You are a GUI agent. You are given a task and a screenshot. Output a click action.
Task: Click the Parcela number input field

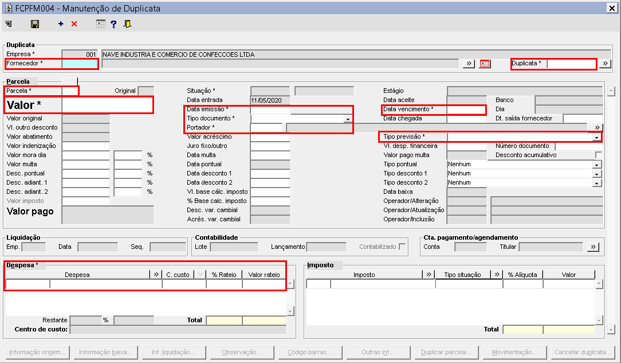click(70, 91)
